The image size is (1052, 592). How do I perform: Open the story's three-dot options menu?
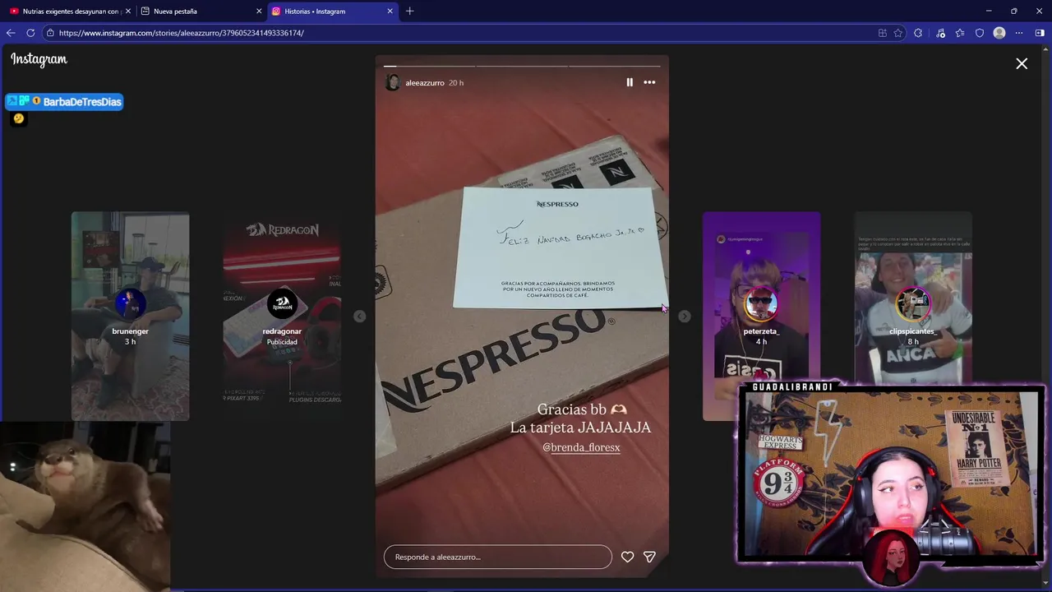(649, 82)
